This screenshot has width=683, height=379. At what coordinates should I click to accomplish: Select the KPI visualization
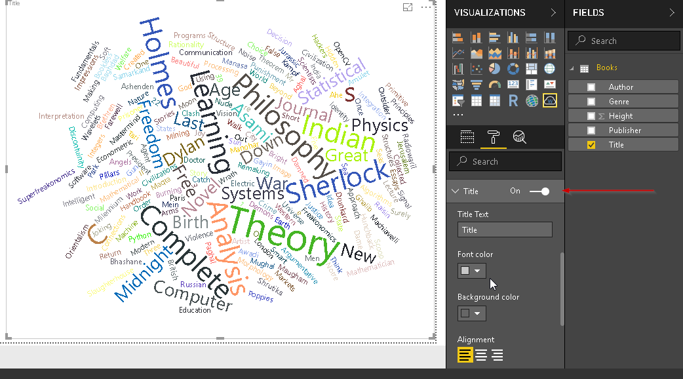coord(550,85)
